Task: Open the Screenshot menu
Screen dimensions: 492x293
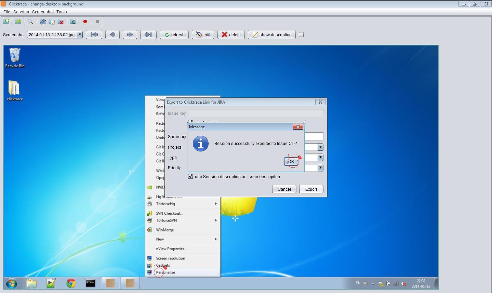Action: click(x=43, y=12)
